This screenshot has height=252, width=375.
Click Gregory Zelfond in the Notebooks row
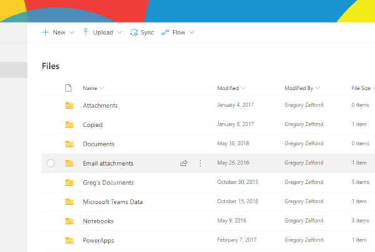pyautogui.click(x=304, y=221)
